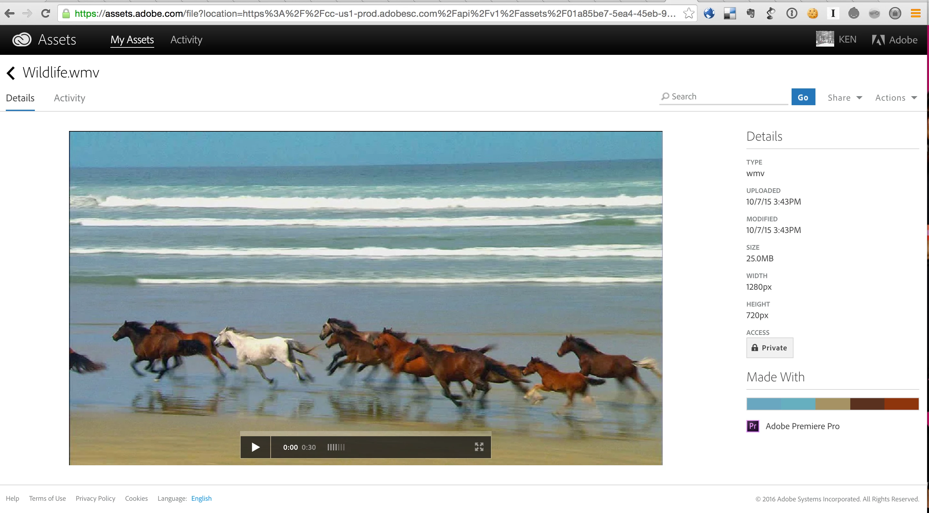
Task: Adjust the video volume bars
Action: click(x=336, y=447)
